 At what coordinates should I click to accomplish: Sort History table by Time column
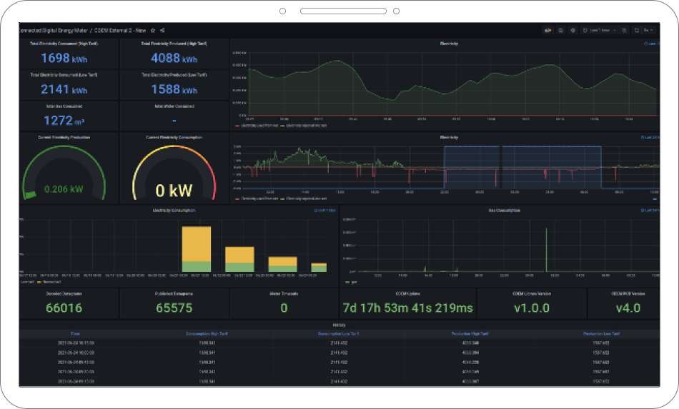[74, 333]
